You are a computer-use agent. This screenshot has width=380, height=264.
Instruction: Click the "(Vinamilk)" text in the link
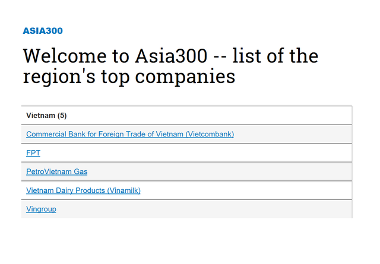124,190
